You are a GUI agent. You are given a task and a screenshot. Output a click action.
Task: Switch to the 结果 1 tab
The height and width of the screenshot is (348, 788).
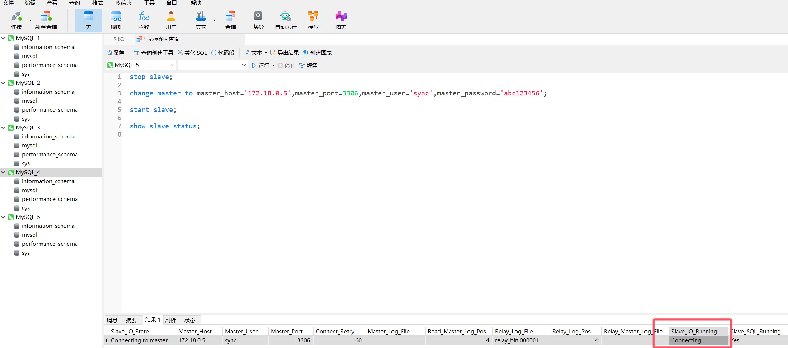point(153,320)
